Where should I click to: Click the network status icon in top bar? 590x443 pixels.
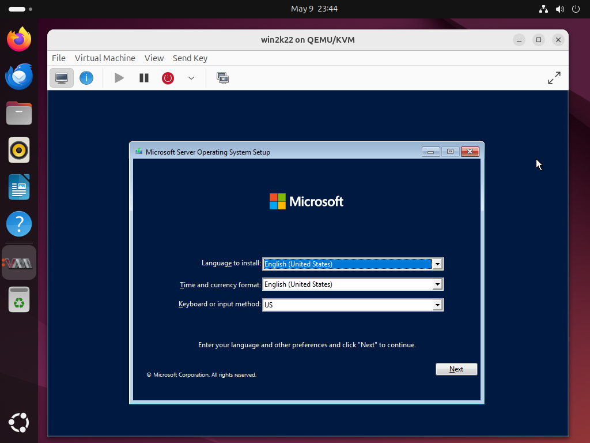tap(543, 9)
